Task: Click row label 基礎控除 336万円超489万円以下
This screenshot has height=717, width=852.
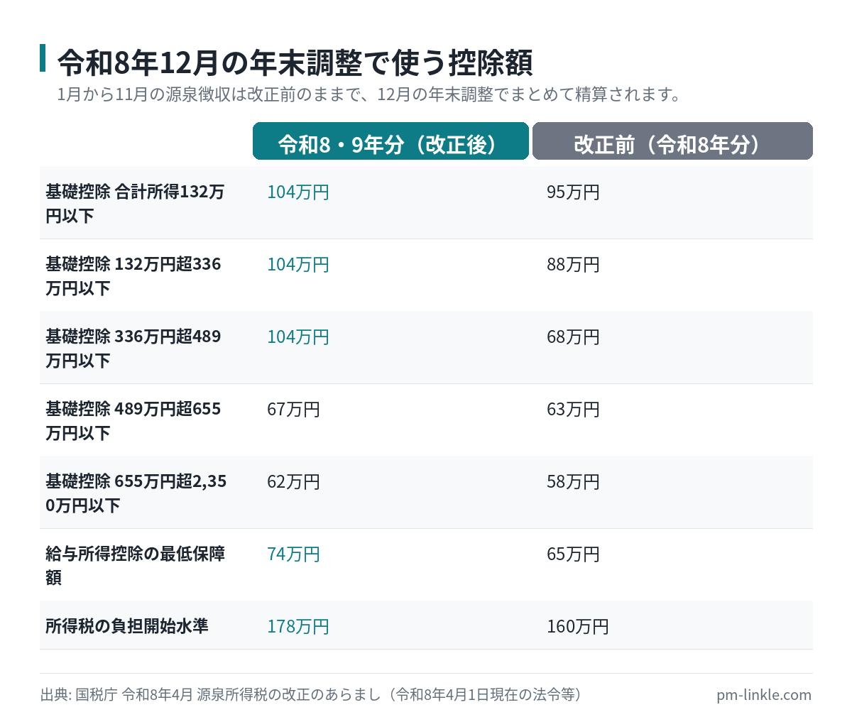Action: click(x=133, y=349)
